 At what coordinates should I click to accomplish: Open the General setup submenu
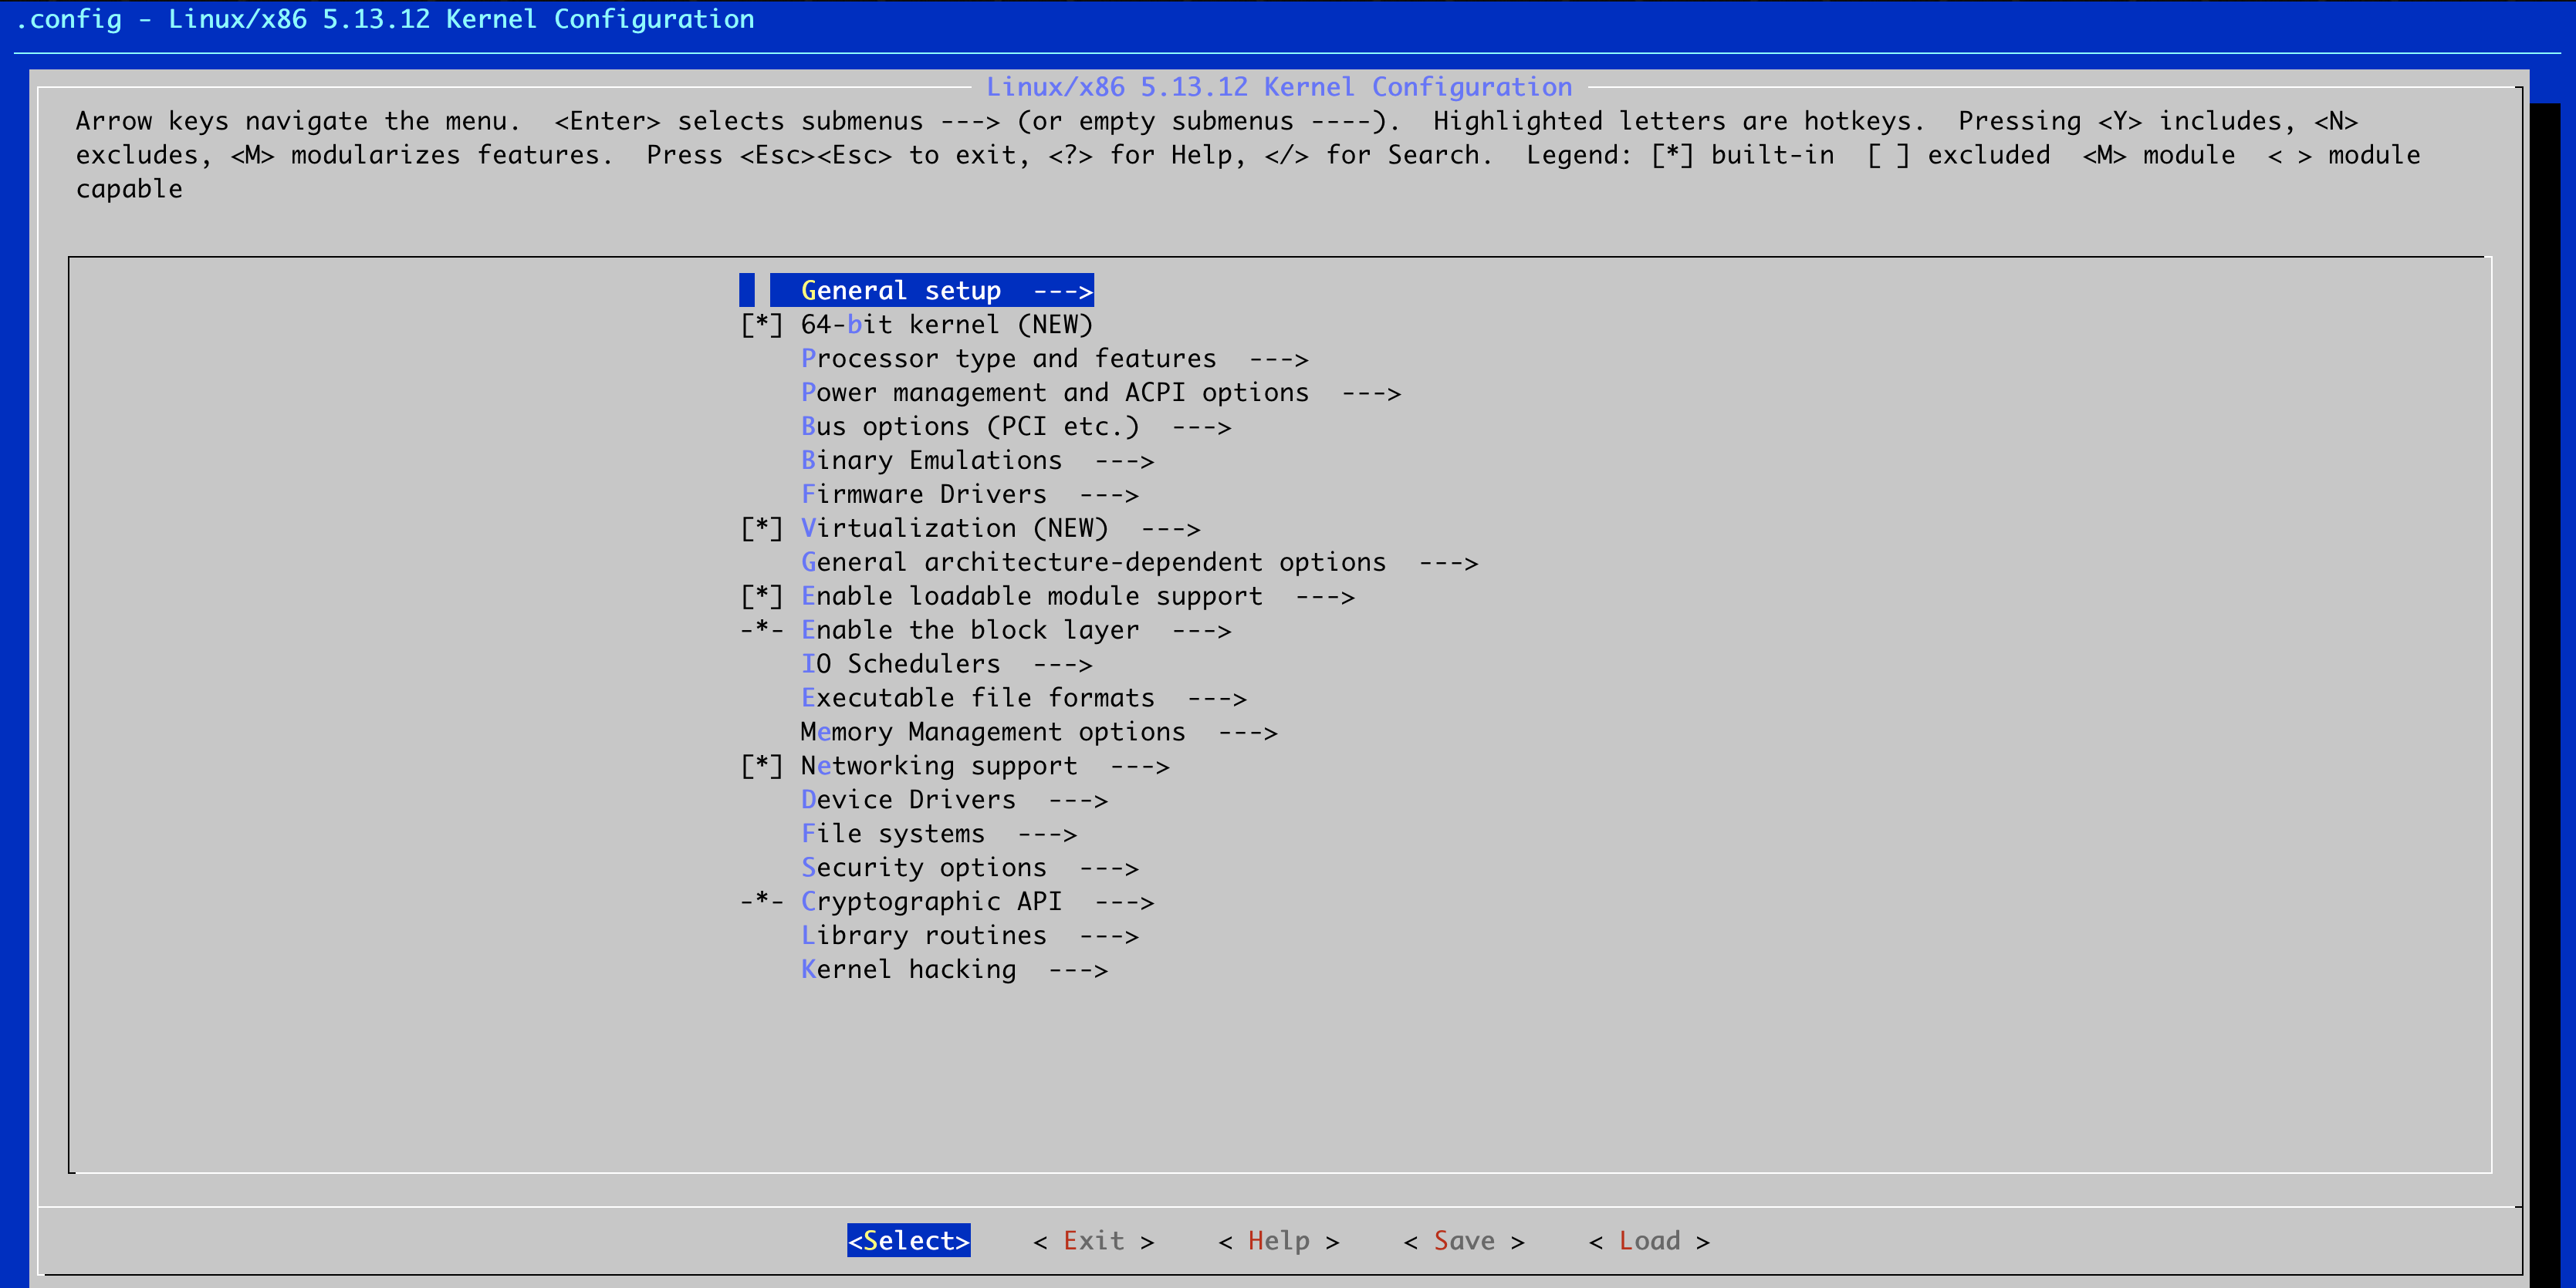[x=900, y=291]
